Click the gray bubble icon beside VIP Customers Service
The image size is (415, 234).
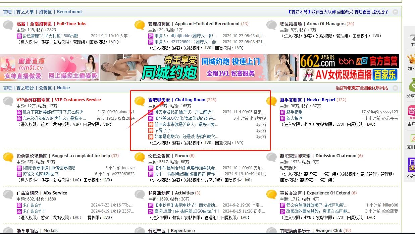click(8, 101)
